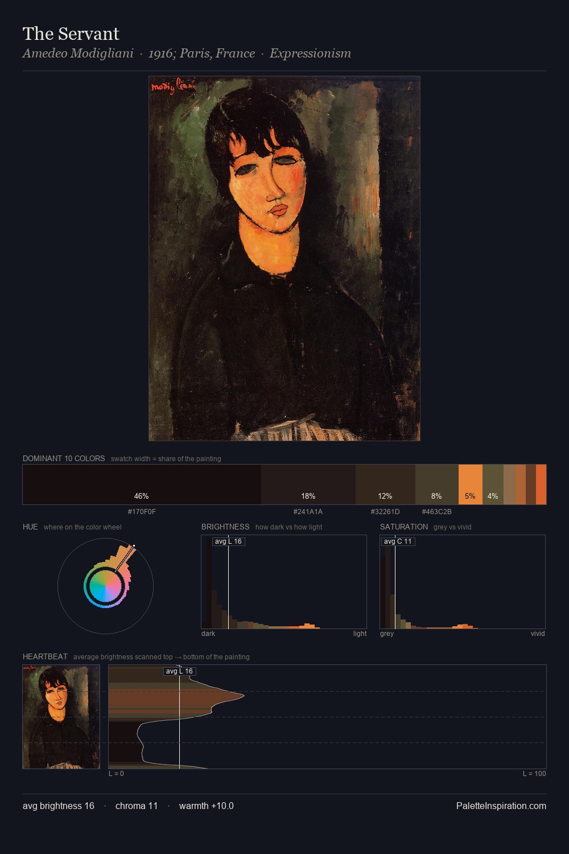This screenshot has height=854, width=569.
Task: Click the 'DOMINANT 10 COLORS' heading
Action: coord(64,458)
